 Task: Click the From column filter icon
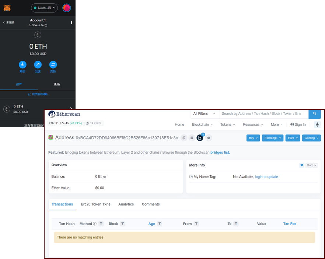[x=196, y=224]
